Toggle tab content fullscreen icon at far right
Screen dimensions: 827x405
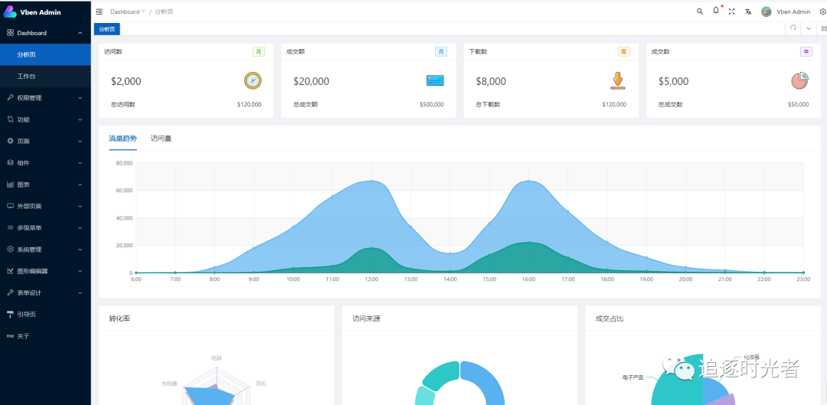point(822,28)
